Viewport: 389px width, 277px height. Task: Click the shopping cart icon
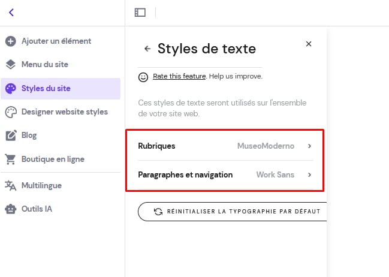[x=10, y=159]
